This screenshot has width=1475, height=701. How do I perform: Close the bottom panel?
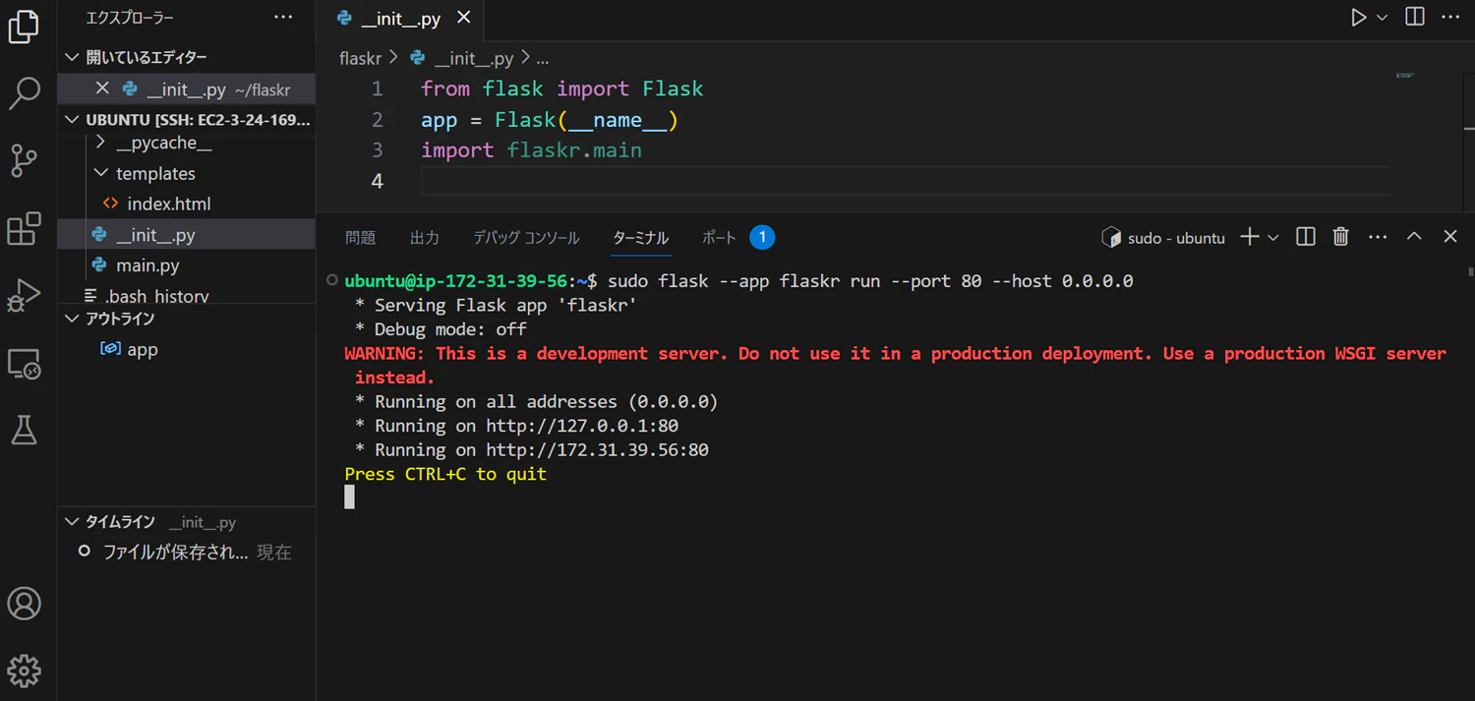tap(1449, 237)
